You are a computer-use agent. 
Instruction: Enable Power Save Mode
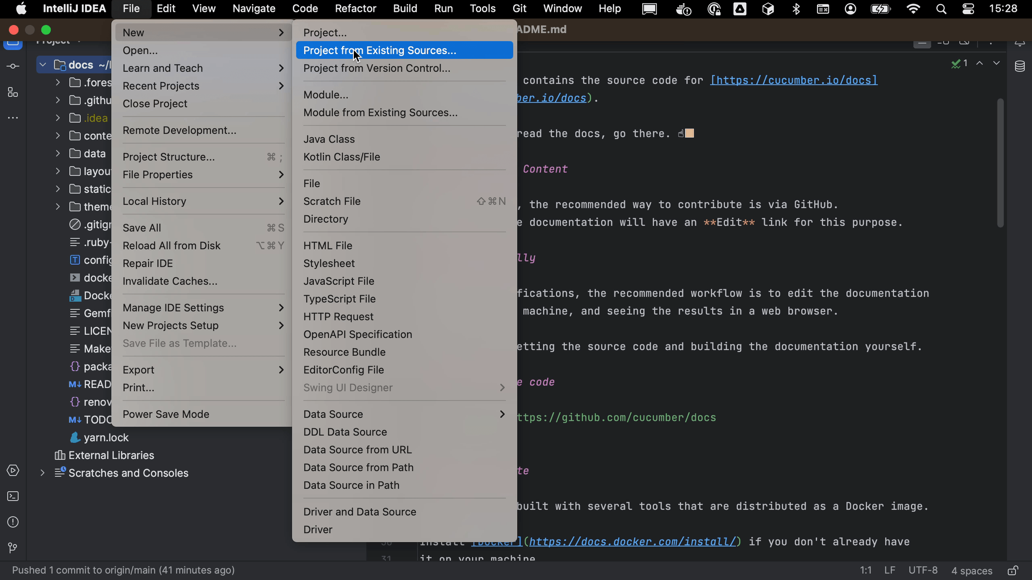pyautogui.click(x=165, y=414)
